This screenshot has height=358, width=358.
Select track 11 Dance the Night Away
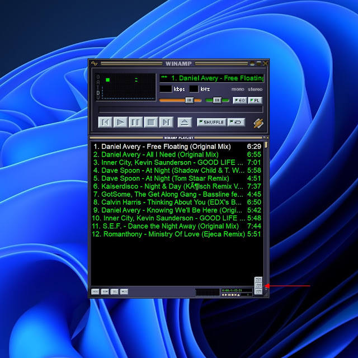click(177, 226)
